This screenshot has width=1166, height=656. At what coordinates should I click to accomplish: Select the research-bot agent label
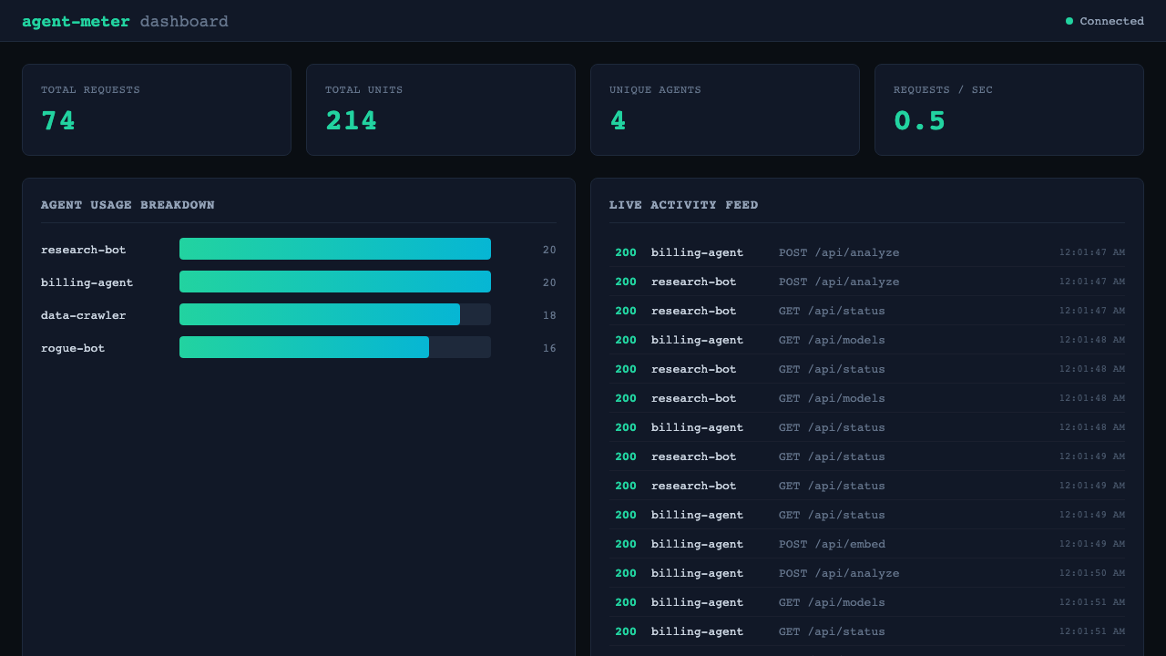point(81,249)
